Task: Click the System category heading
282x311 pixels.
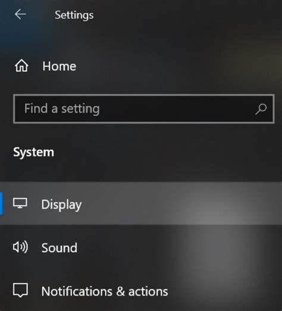Action: 33,152
